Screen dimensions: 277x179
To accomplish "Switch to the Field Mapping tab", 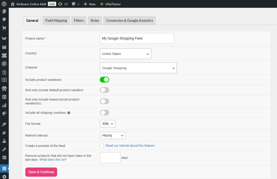I will point(56,20).
